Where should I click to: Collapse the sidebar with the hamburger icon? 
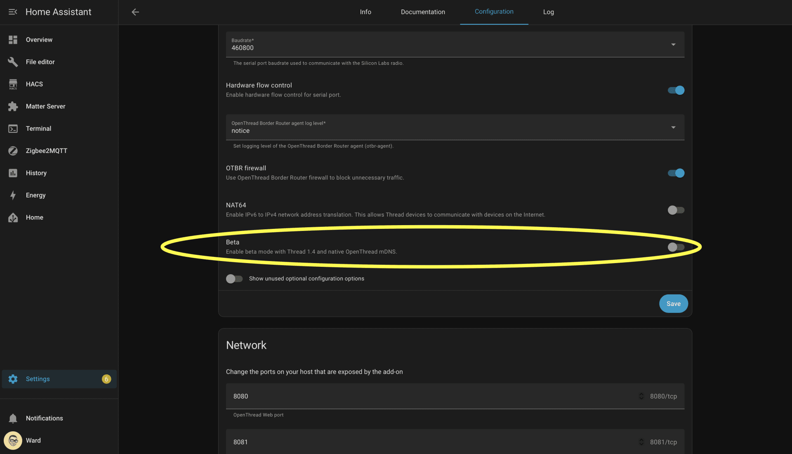13,12
